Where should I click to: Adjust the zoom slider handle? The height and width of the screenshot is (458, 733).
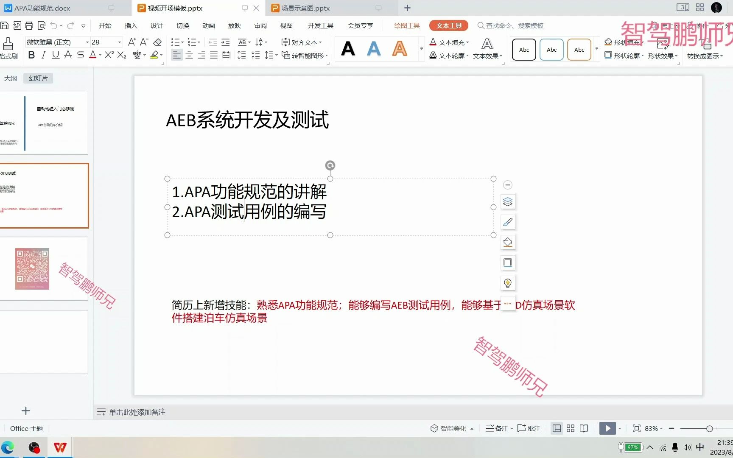pos(709,429)
